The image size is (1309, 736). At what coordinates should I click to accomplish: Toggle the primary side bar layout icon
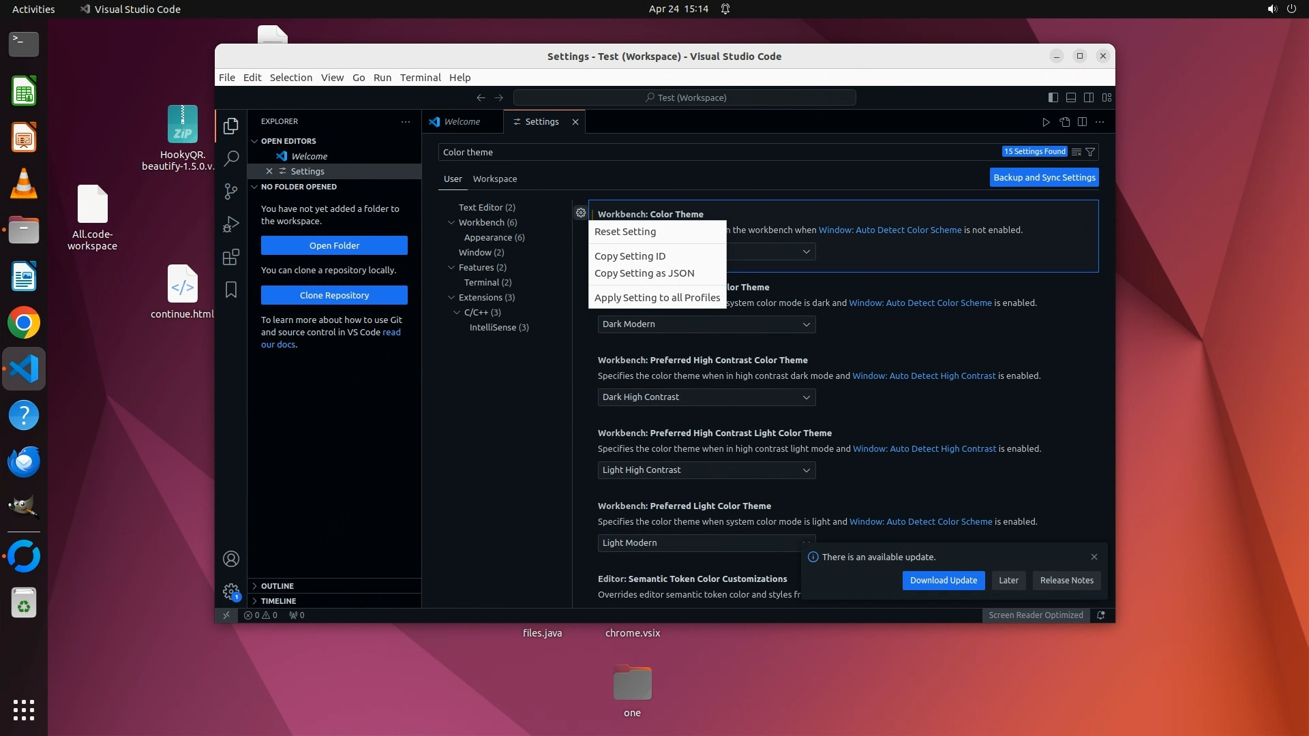pos(1053,97)
